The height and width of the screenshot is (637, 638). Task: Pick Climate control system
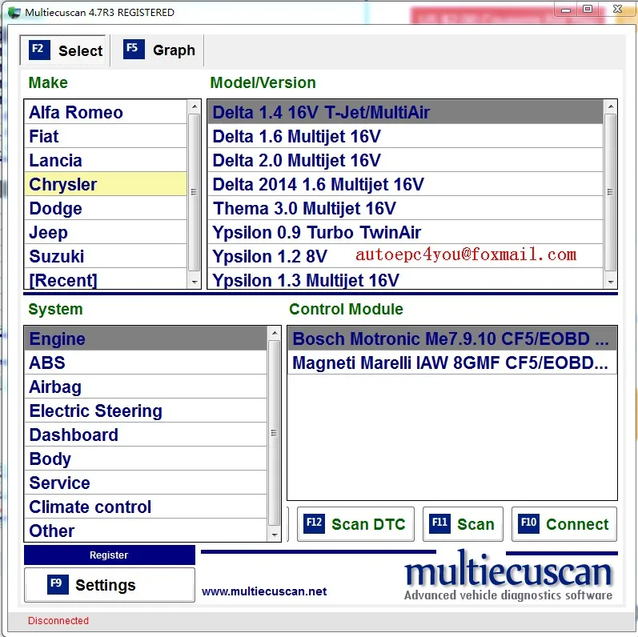click(146, 507)
